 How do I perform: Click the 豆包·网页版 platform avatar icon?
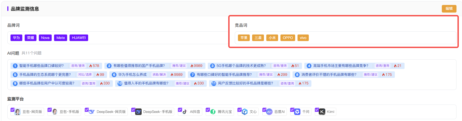(x=18, y=112)
